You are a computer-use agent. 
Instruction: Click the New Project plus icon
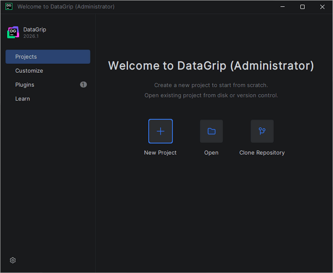tap(160, 131)
